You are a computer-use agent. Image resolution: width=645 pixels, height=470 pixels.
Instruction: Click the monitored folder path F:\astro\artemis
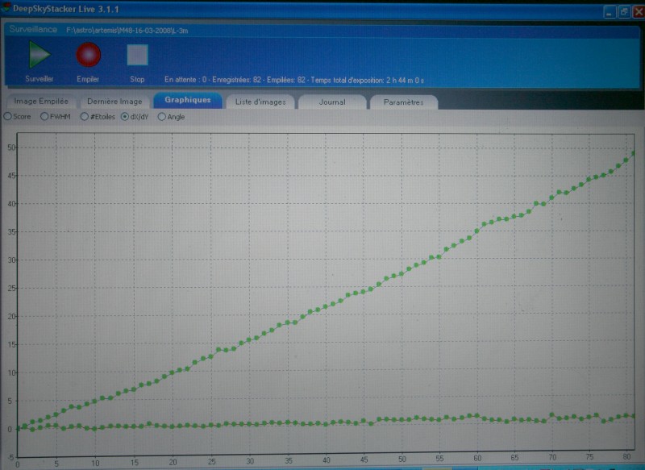tap(127, 31)
